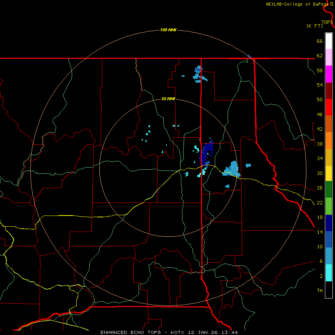This screenshot has width=335, height=335.
Task: Click the legend value 18
Action: click(320, 217)
